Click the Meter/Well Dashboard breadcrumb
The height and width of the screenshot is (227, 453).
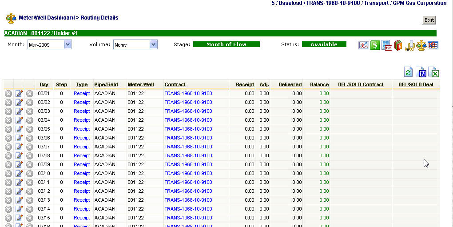[47, 18]
